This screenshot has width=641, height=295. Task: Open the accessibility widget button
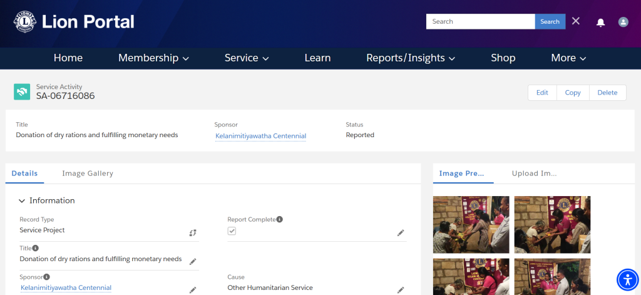627,280
